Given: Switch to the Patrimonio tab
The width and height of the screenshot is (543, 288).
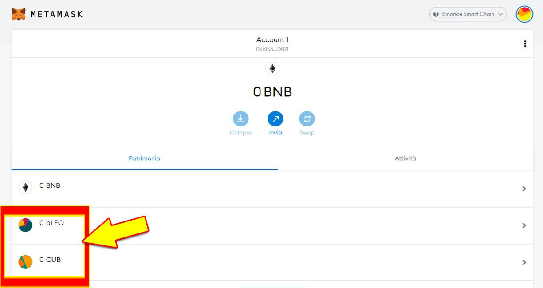Looking at the screenshot, I should pyautogui.click(x=145, y=158).
